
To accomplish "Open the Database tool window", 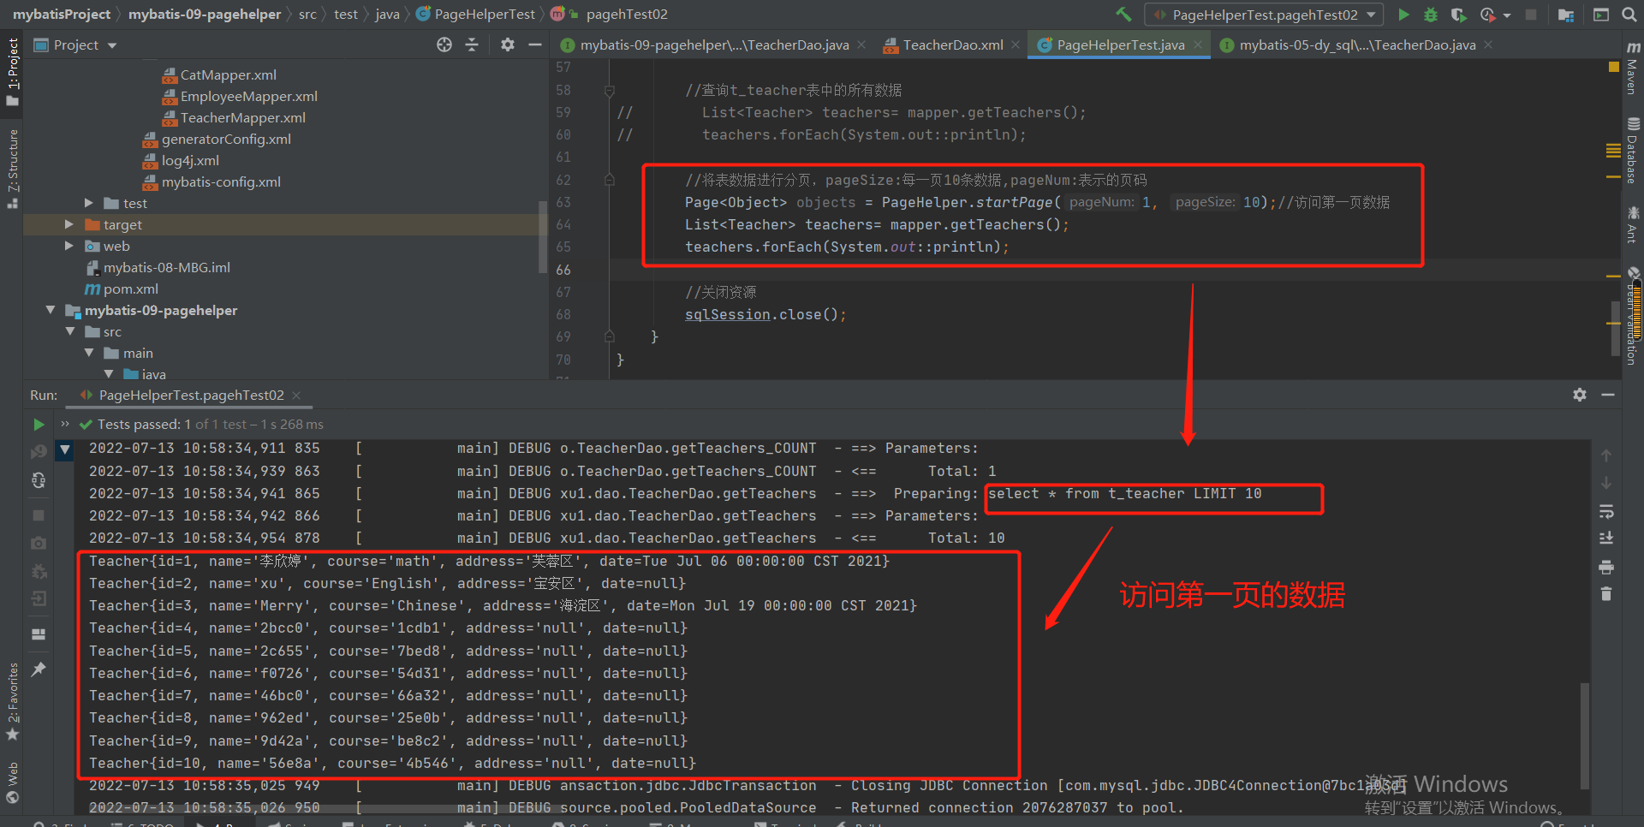I will click(x=1632, y=152).
